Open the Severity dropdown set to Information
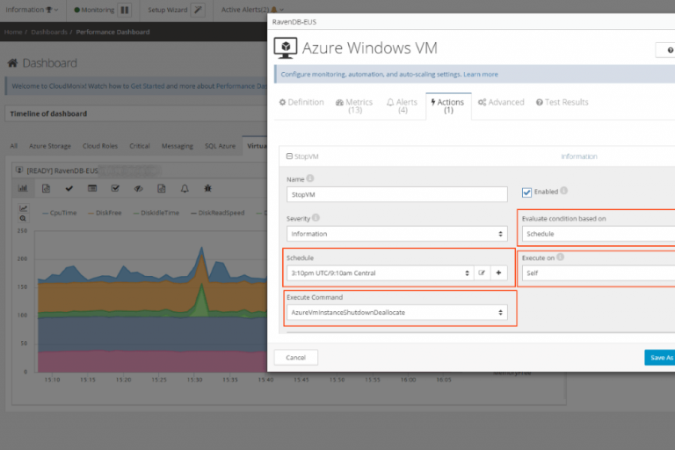This screenshot has width=675, height=450. tap(397, 234)
